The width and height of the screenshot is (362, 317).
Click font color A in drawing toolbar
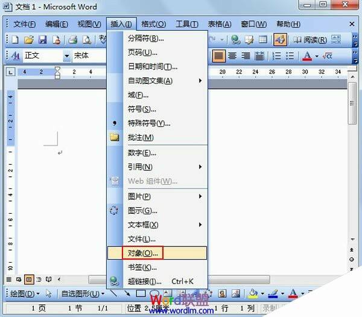tap(293, 293)
